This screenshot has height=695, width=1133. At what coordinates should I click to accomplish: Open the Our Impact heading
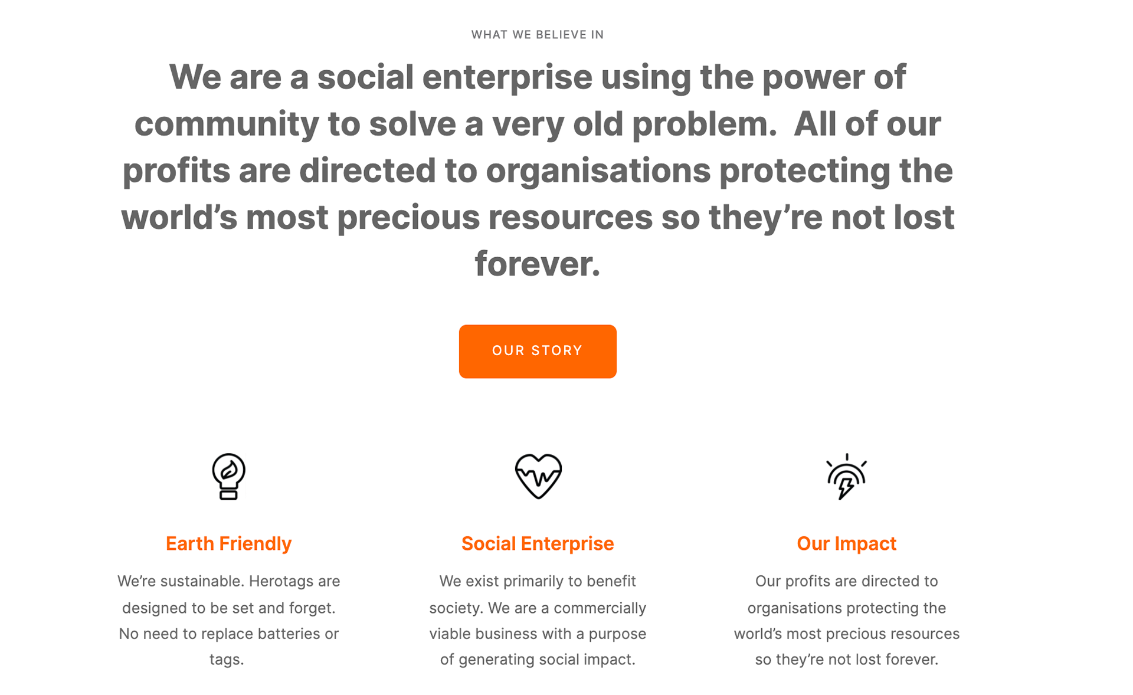(x=846, y=543)
